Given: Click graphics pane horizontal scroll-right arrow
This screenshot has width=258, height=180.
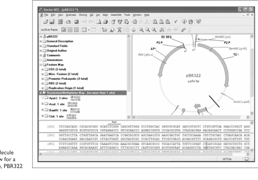Looking at the screenshot, I should 248,117.
